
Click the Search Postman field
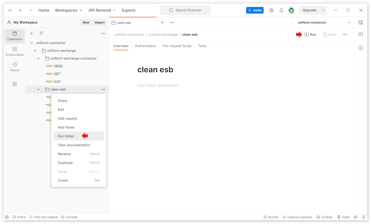coord(185,10)
